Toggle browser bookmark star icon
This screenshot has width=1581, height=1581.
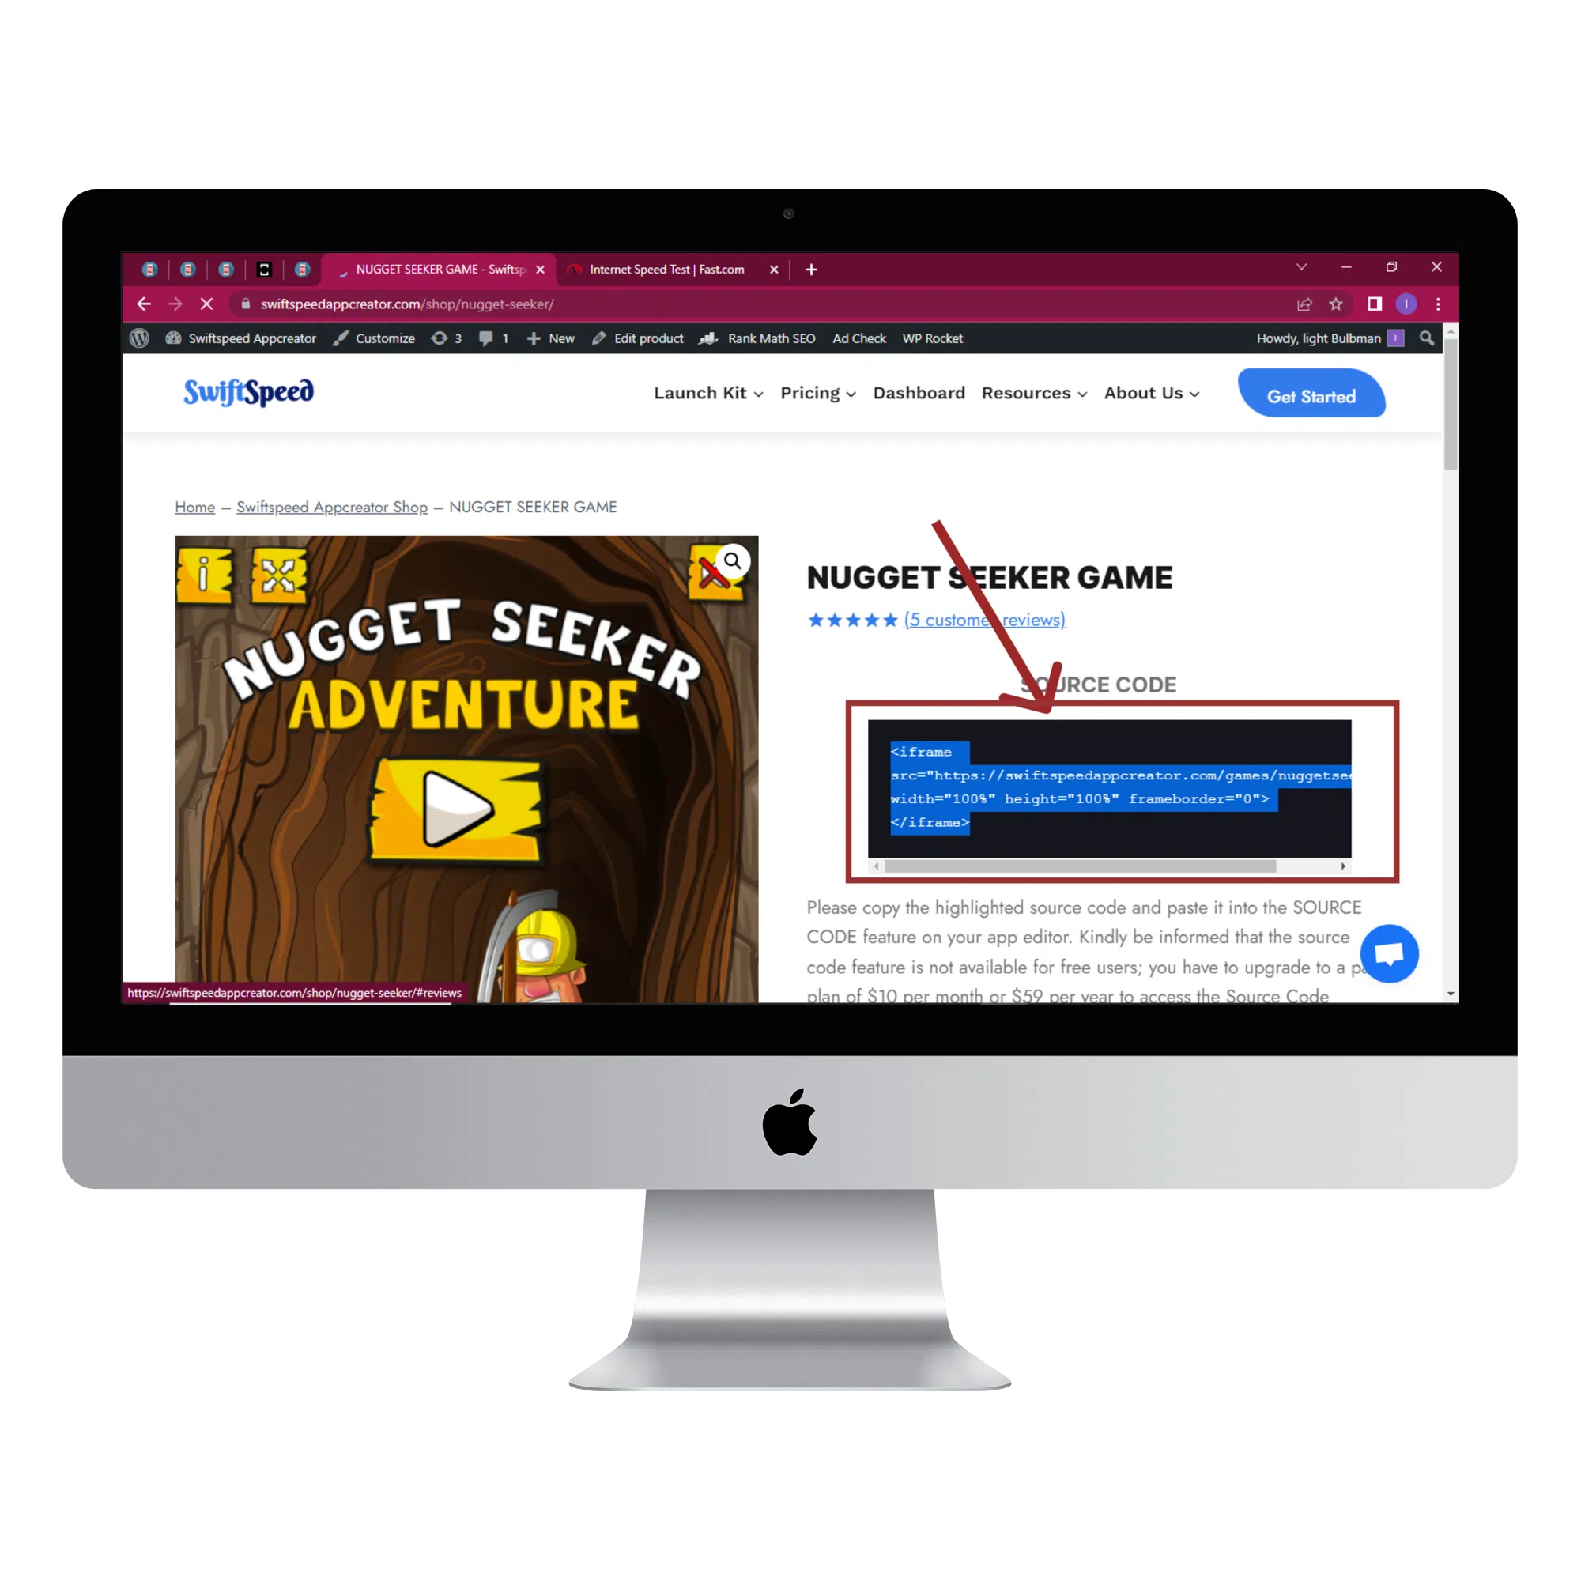(1334, 304)
